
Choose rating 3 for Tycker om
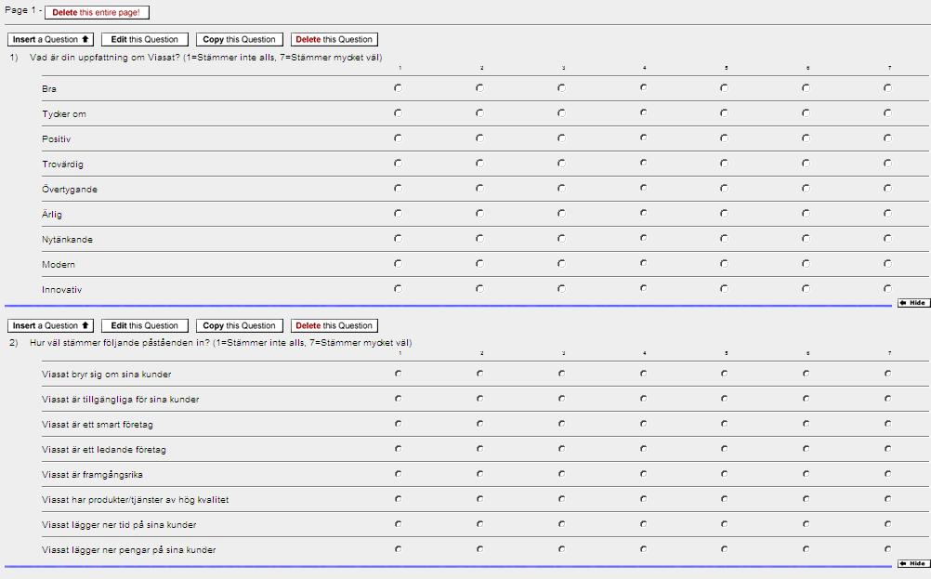[x=561, y=112]
